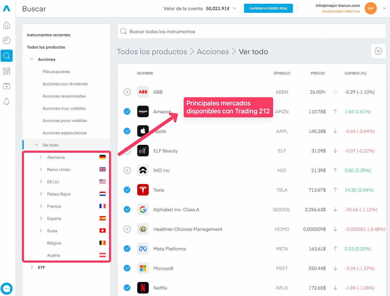Click the Switzerland flag next to Suiza
The image size is (390, 296).
click(103, 231)
